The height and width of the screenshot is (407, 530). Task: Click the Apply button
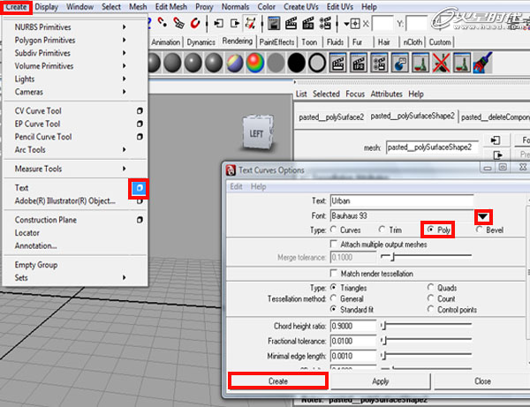tap(381, 381)
